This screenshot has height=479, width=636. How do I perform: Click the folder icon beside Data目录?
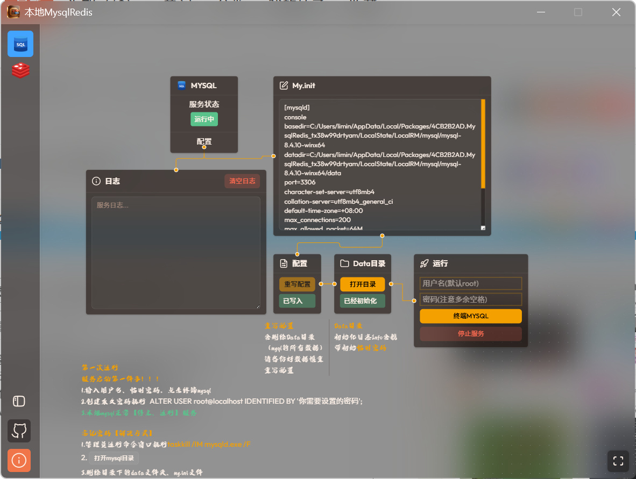pos(344,263)
